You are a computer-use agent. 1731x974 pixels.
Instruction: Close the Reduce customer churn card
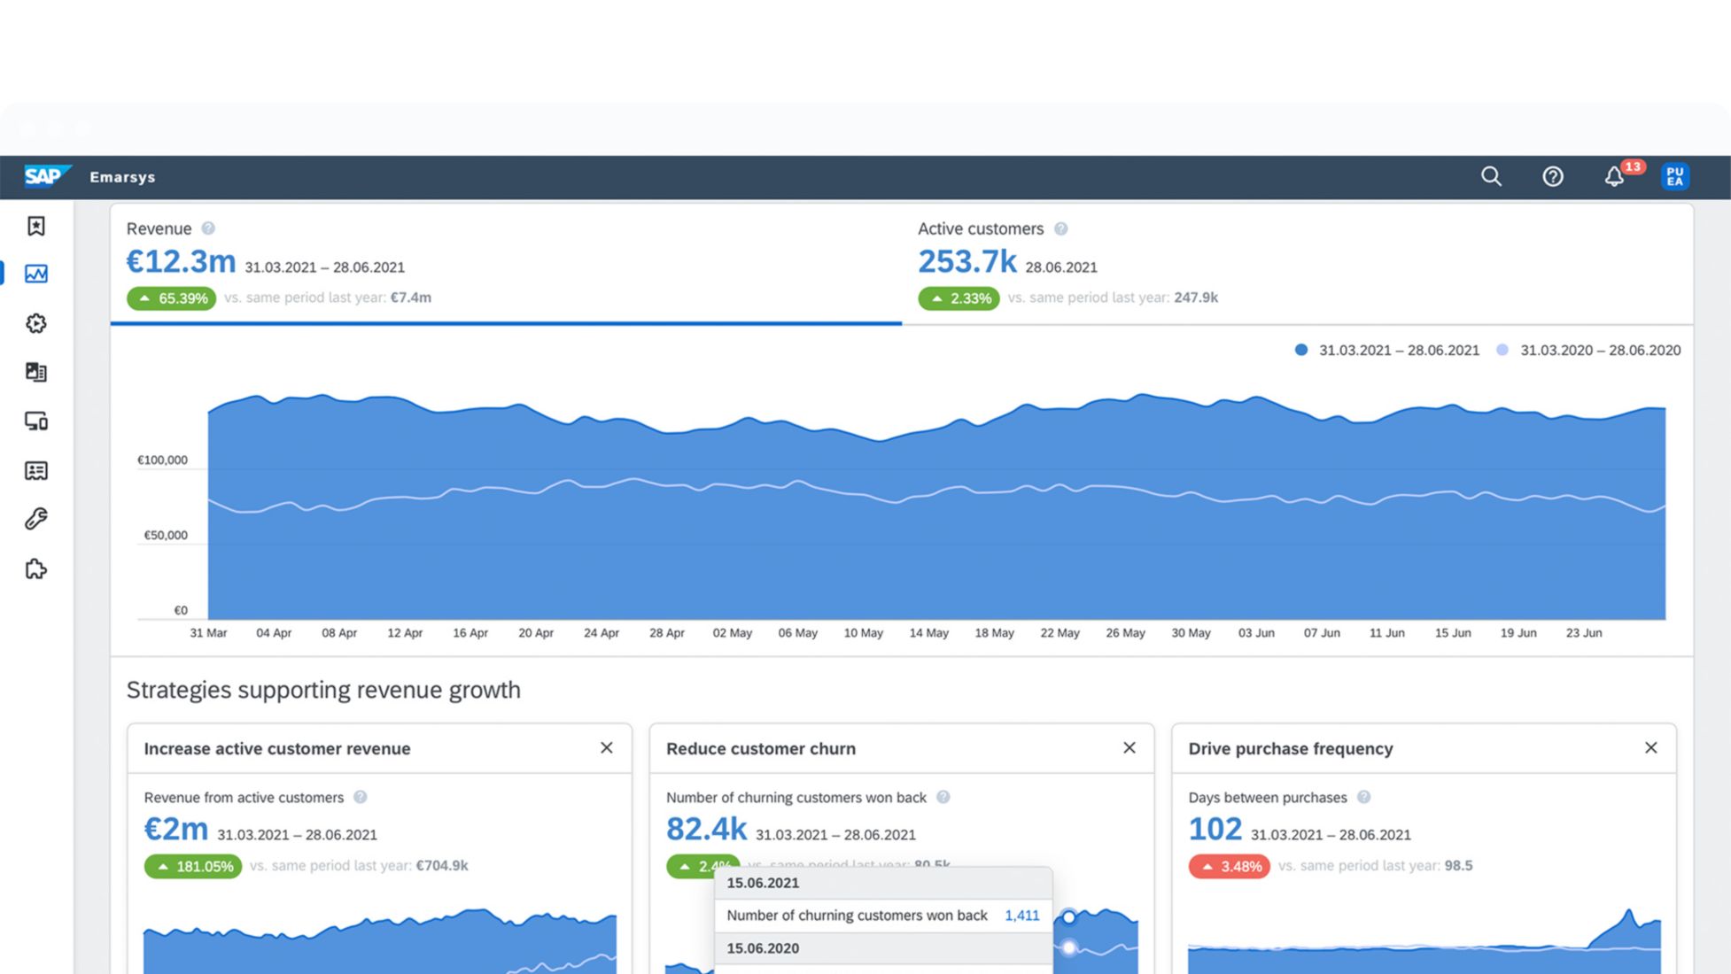click(x=1129, y=748)
